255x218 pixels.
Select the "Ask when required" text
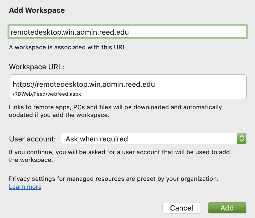[97, 139]
